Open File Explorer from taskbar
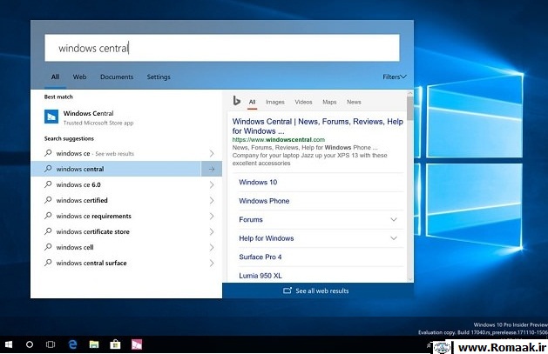Screen dimensions: 548x354 click(94, 344)
